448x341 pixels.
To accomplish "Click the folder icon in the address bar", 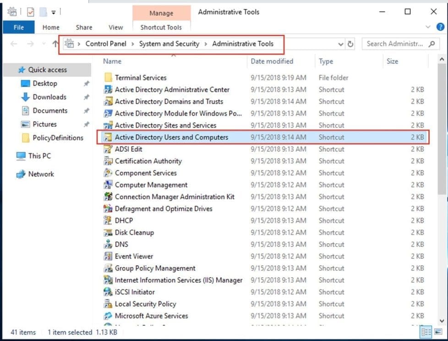I will (x=69, y=44).
